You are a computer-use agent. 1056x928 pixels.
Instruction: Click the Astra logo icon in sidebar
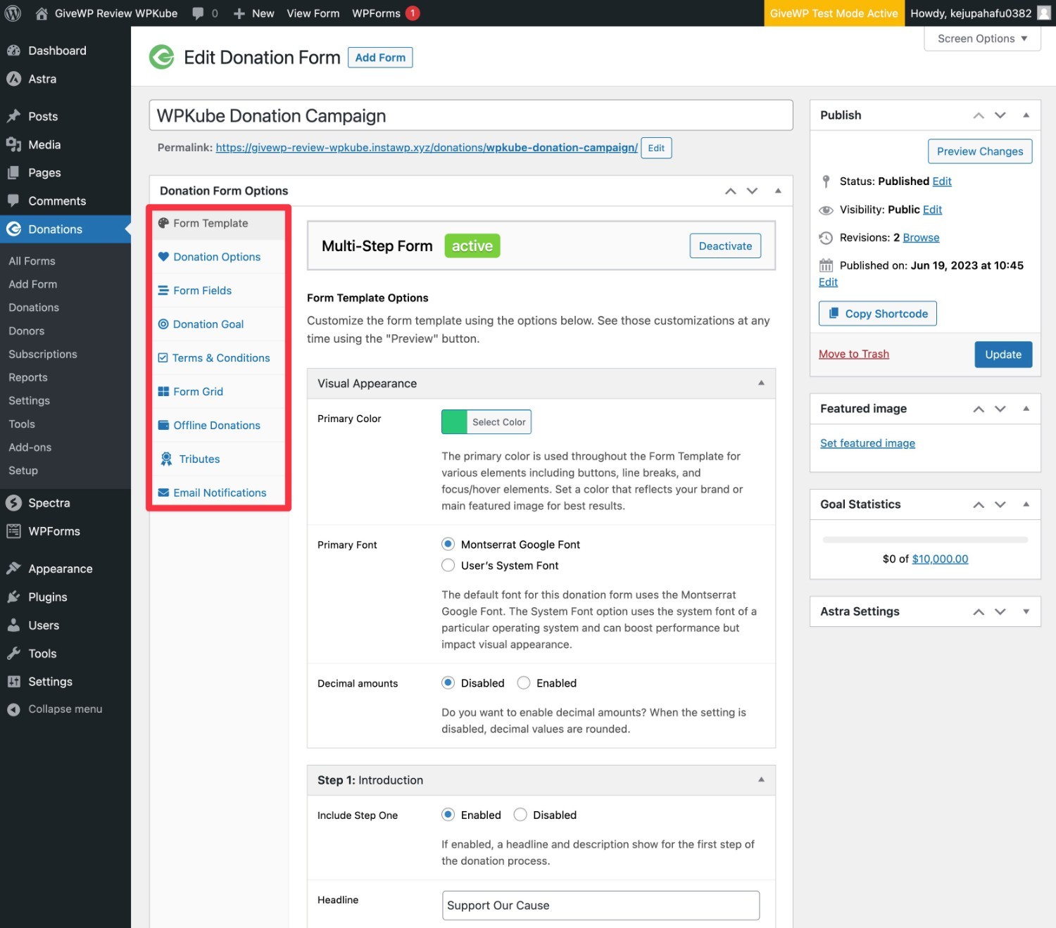13,79
